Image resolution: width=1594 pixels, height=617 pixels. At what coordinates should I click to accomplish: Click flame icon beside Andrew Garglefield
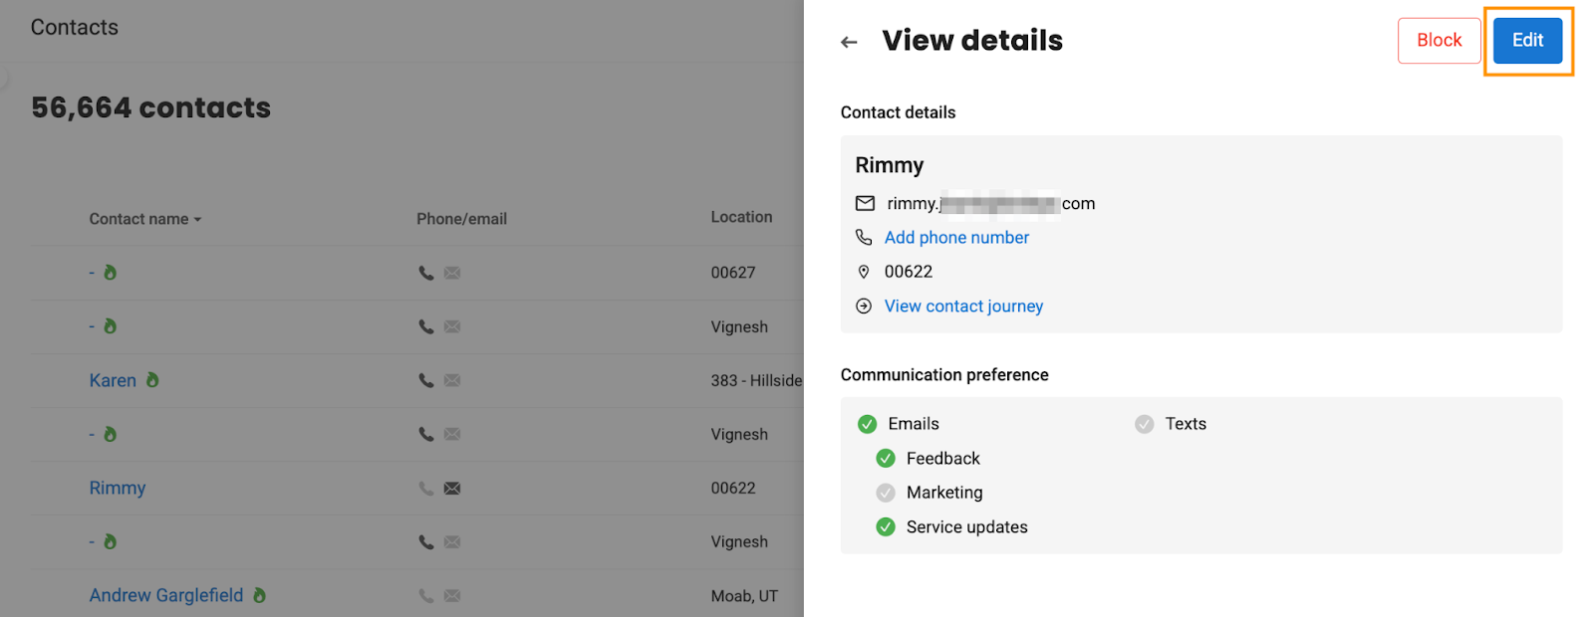tap(259, 595)
